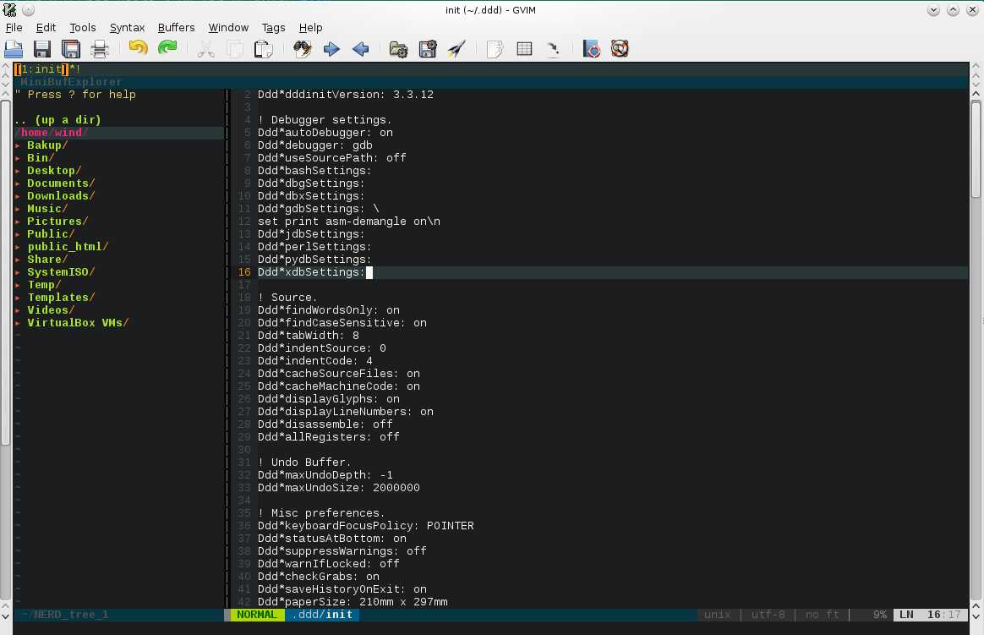Expand the public_html folder arrow
This screenshot has height=635, width=984.
tap(18, 247)
